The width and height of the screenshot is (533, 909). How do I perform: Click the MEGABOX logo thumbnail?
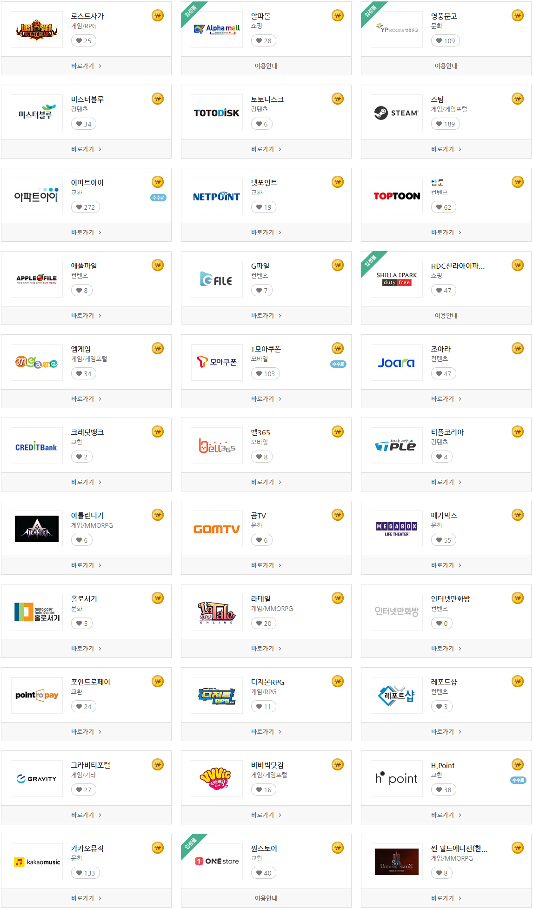coord(397,529)
